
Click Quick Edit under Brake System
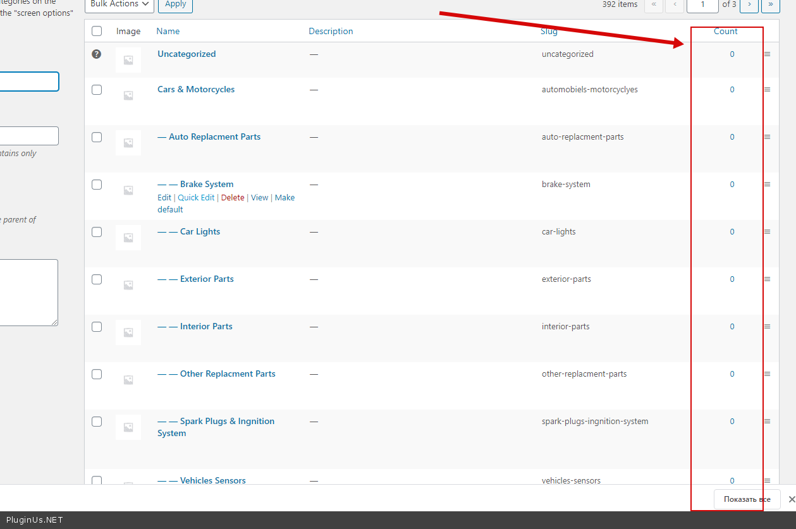click(x=196, y=198)
